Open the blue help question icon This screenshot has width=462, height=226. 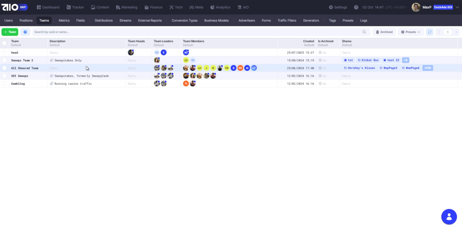25,32
